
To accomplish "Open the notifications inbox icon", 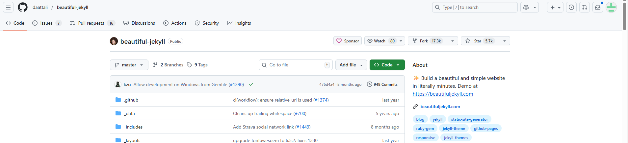I will point(598,7).
